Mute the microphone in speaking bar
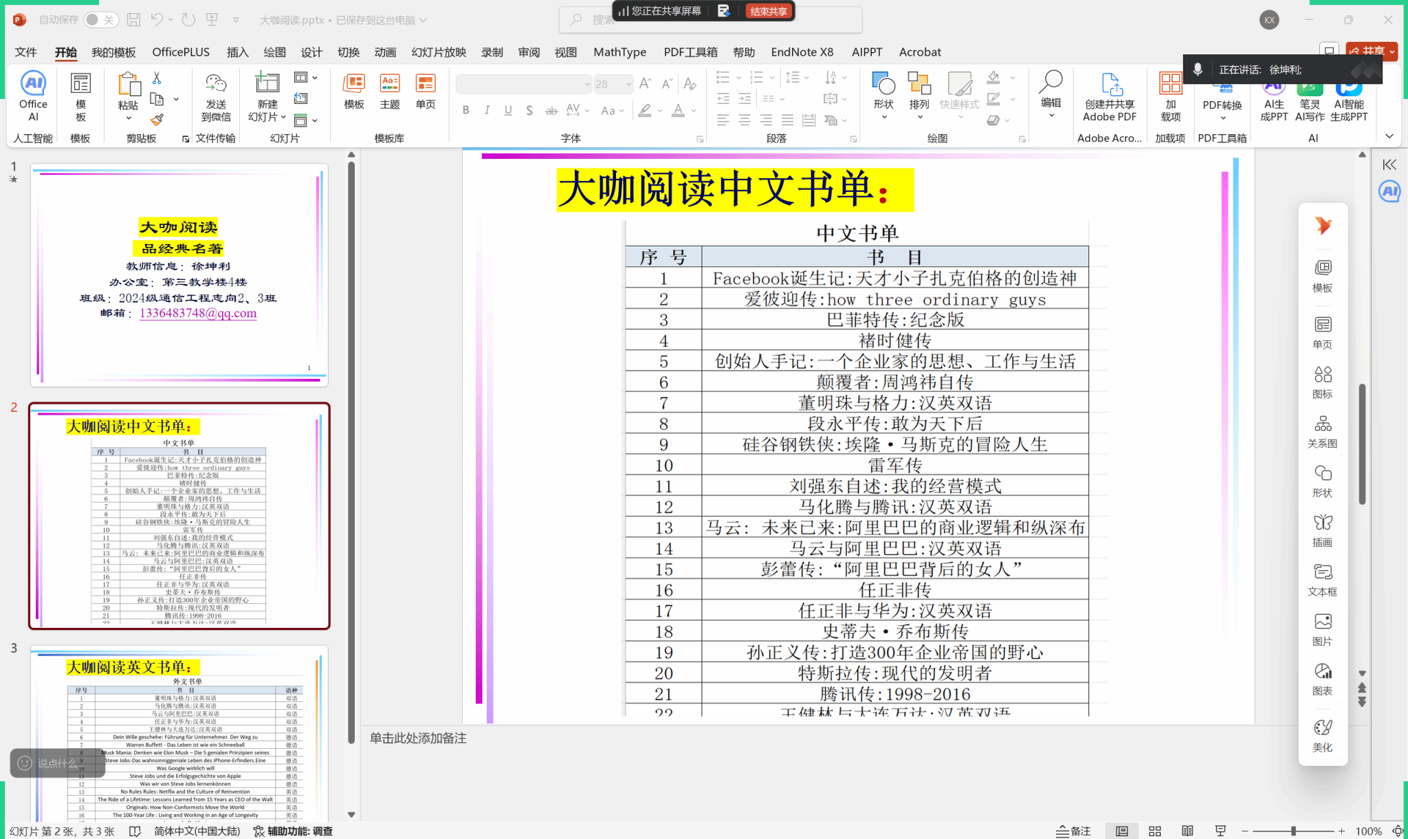Viewport: 1408px width, 839px height. tap(1198, 69)
